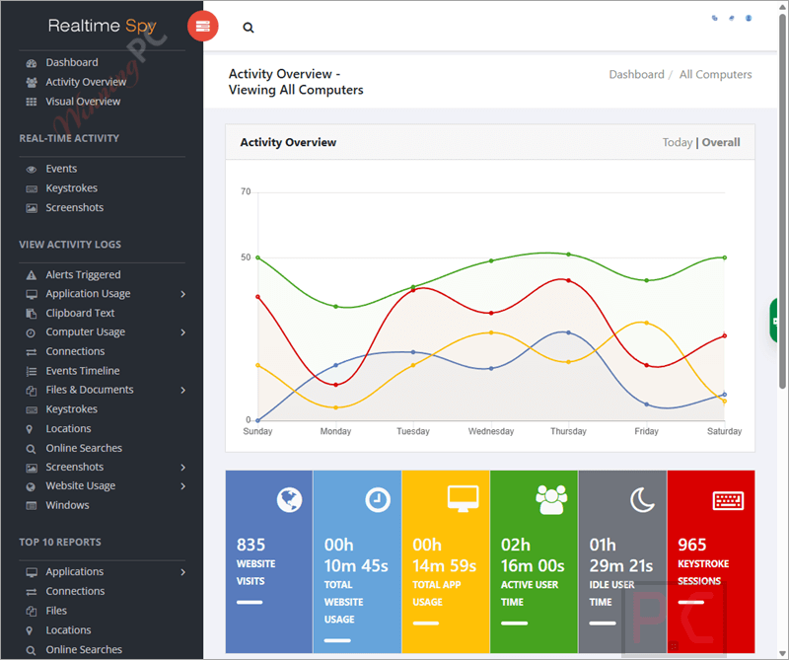Open Connections under Top 10 Reports

(76, 591)
